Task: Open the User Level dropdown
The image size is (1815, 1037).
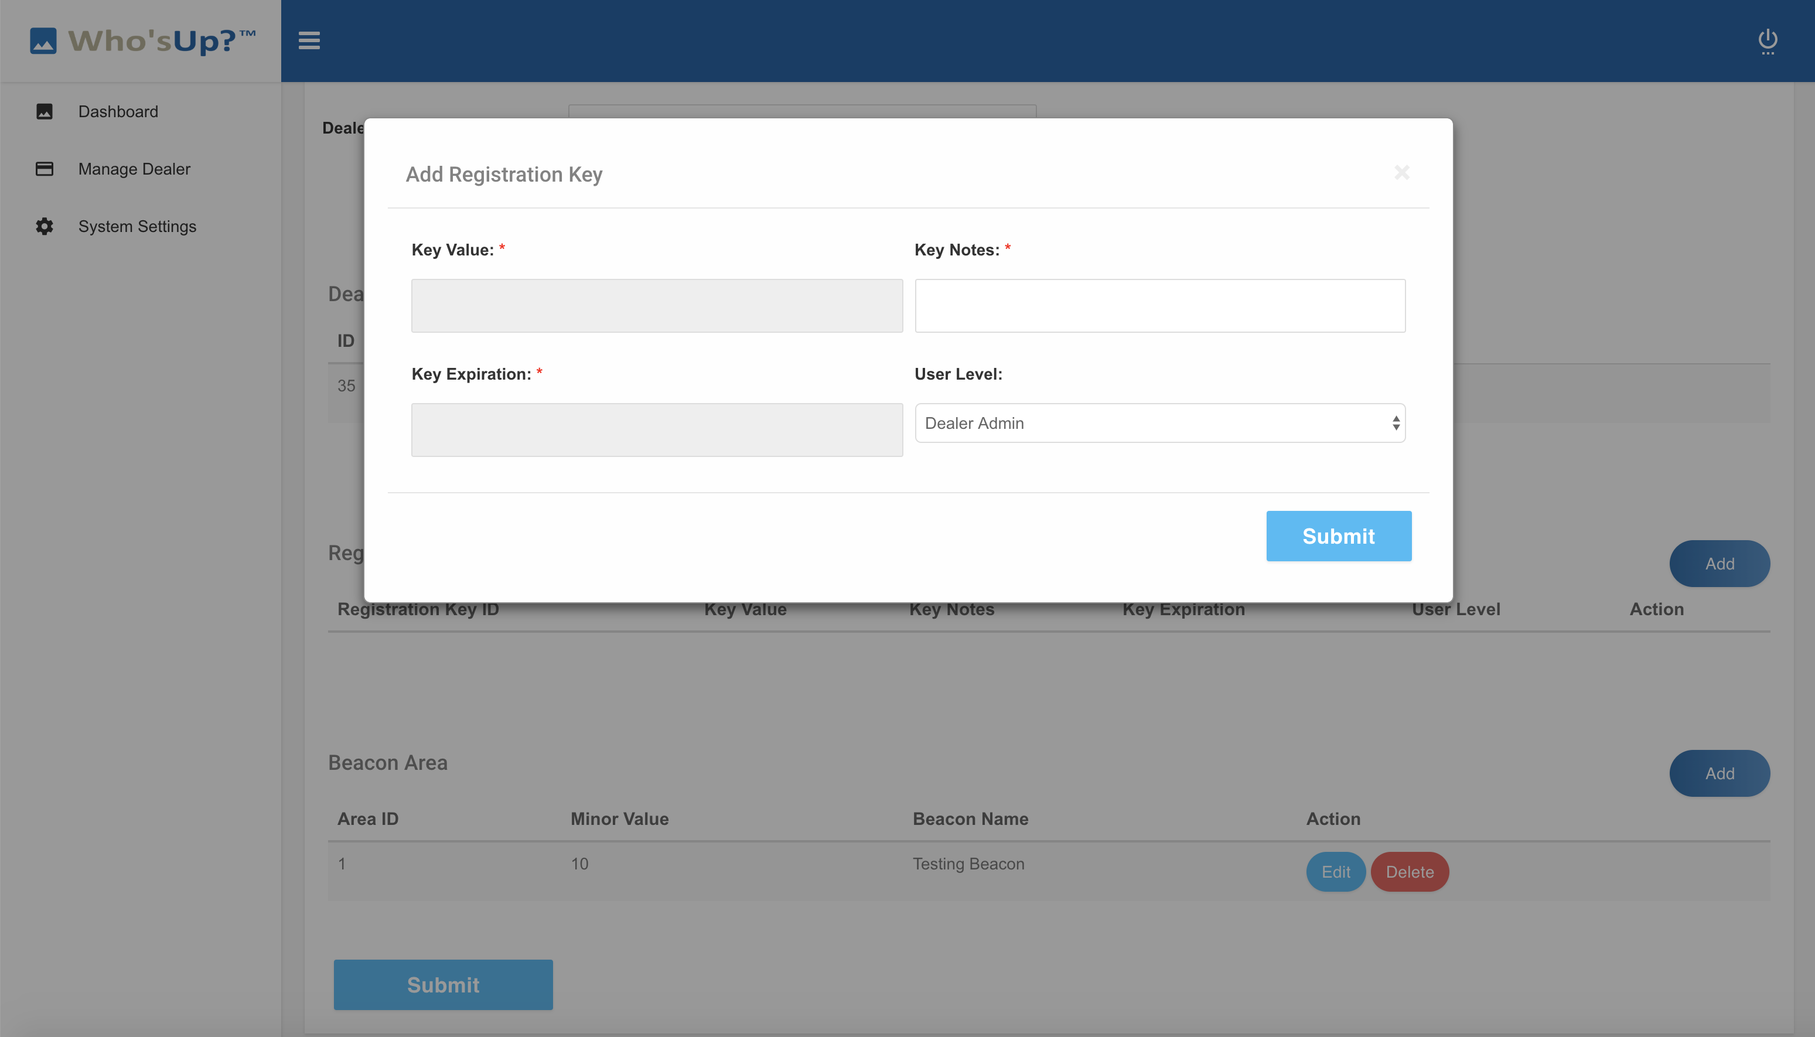Action: click(x=1158, y=423)
